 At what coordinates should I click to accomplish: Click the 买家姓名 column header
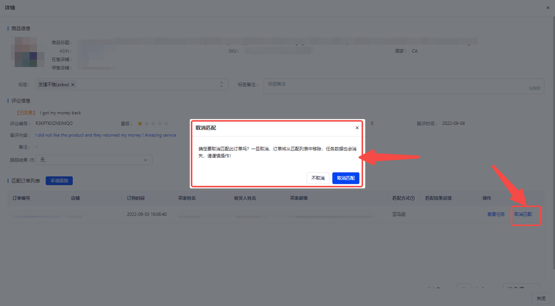point(187,198)
